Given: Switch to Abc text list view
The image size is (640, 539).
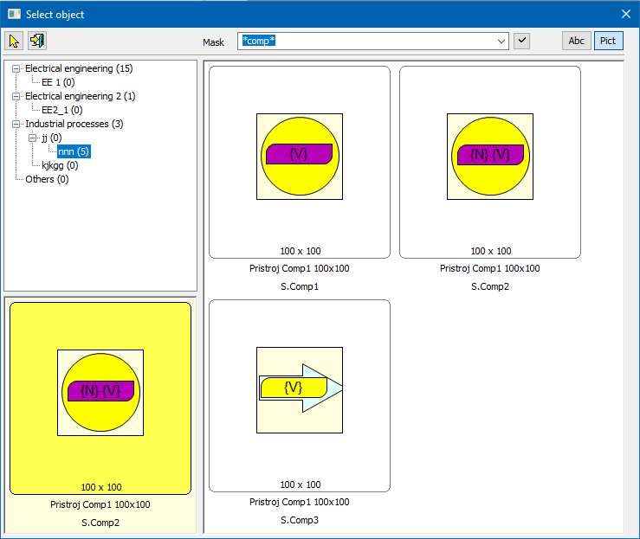Looking at the screenshot, I should [x=576, y=41].
